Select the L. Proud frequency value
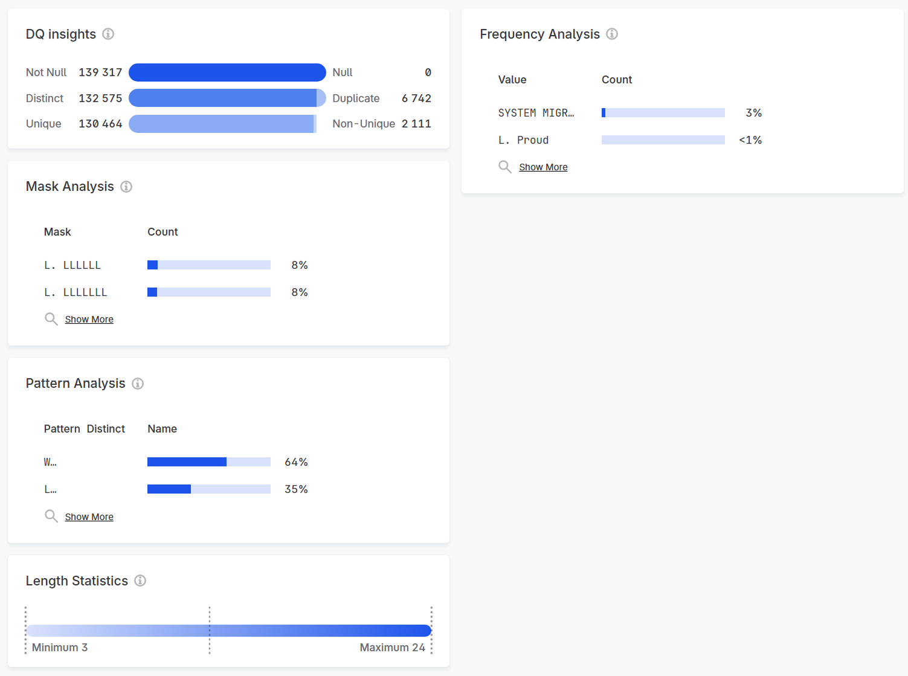The image size is (908, 676). coord(523,140)
